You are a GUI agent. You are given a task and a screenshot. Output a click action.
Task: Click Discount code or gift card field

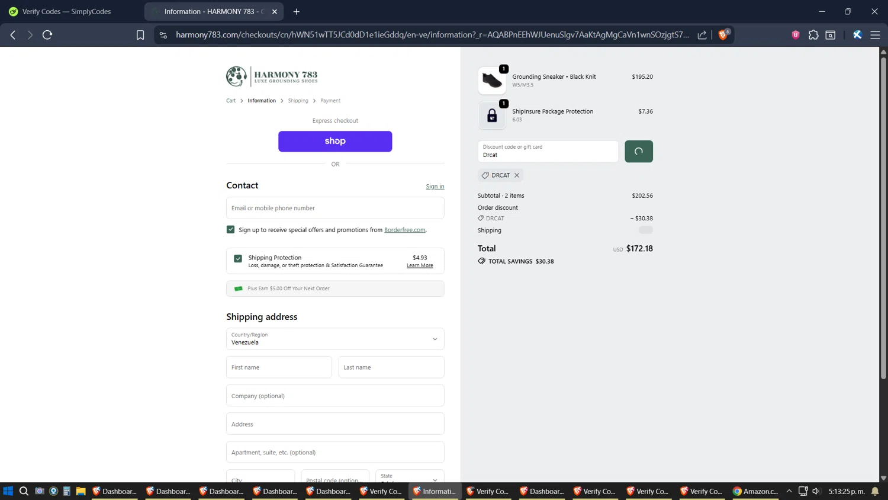(x=548, y=151)
